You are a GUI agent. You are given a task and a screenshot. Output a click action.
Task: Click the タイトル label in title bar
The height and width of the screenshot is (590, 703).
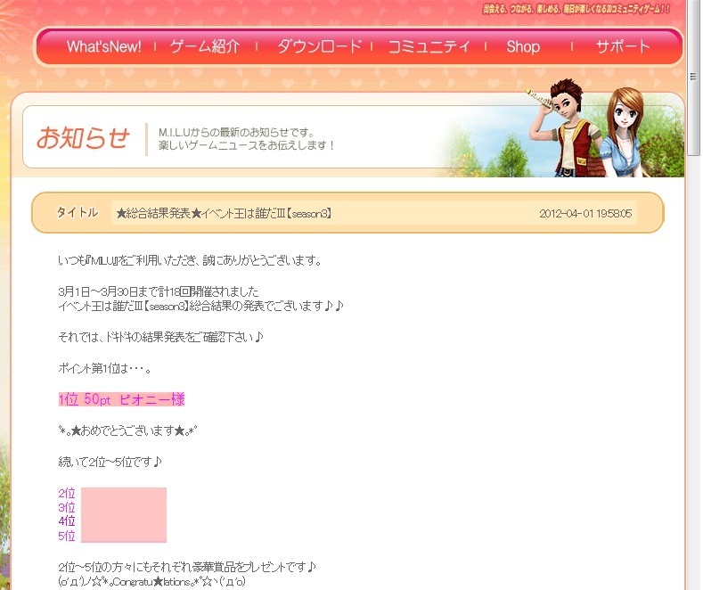coord(78,213)
